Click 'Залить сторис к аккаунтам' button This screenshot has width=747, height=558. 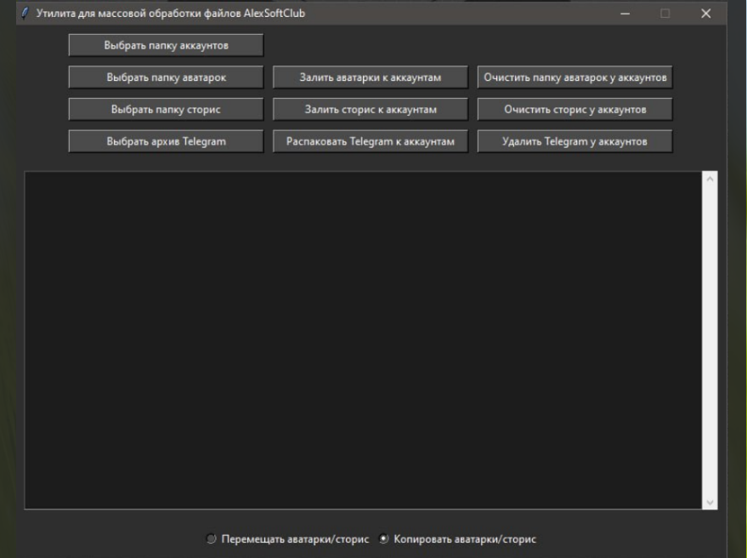[371, 109]
